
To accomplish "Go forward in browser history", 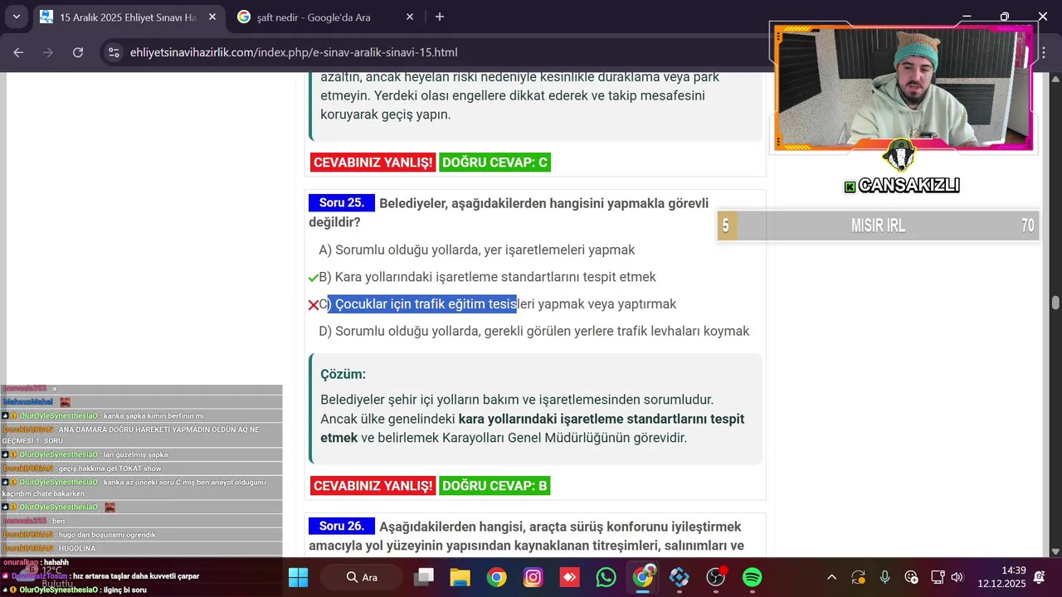I will [48, 52].
